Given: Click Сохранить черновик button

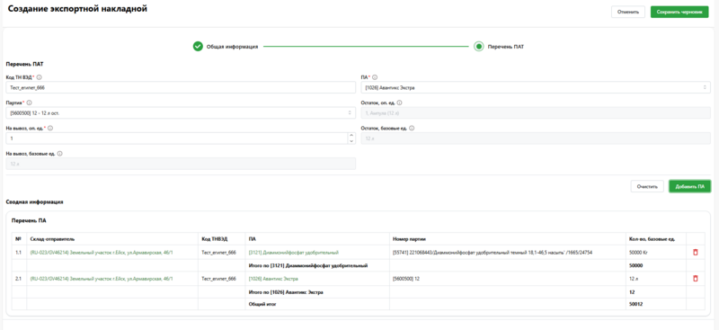Looking at the screenshot, I should pos(679,12).
